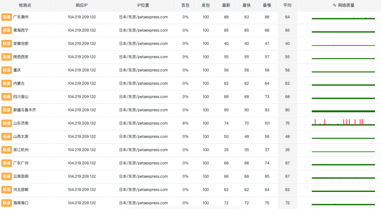Click the 联通 badge for 青海西宁

coord(7,30)
